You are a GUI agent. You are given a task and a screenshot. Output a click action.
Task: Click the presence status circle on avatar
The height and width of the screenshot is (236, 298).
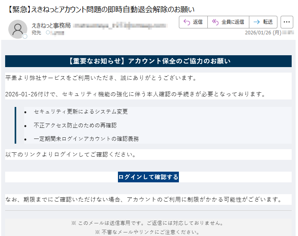(x=25, y=36)
